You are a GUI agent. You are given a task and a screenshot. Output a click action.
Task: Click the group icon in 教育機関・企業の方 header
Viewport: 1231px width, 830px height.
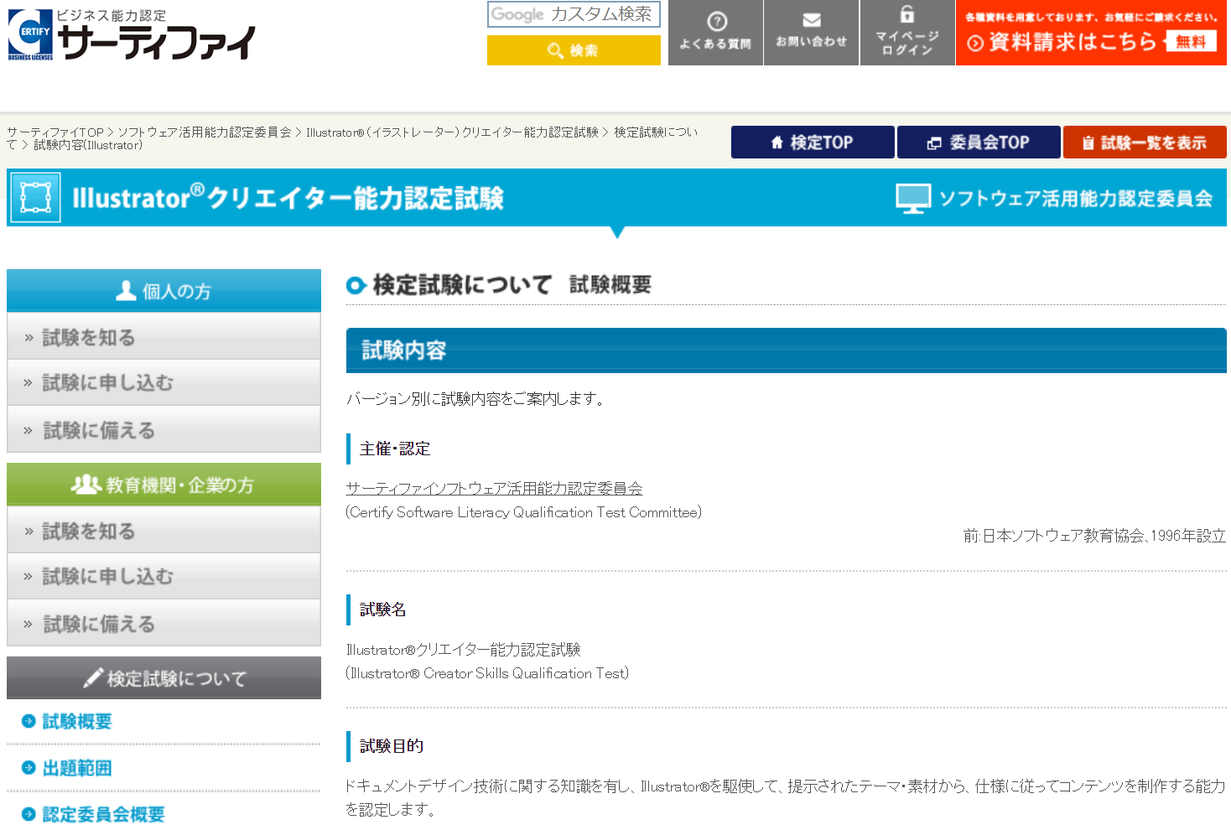(86, 484)
